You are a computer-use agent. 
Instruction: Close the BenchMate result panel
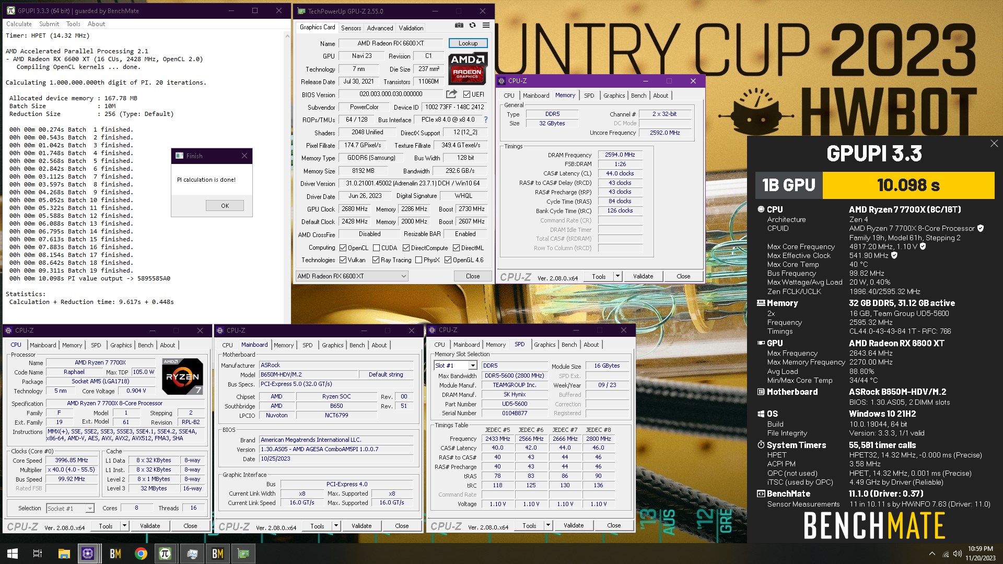[994, 144]
